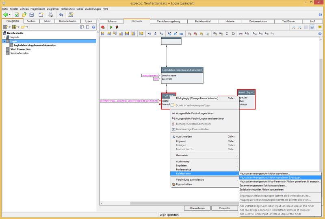Click the red stop/breakpoint icon beside the run arrow
Image resolution: width=325 pixels, height=219 pixels.
(x=117, y=27)
